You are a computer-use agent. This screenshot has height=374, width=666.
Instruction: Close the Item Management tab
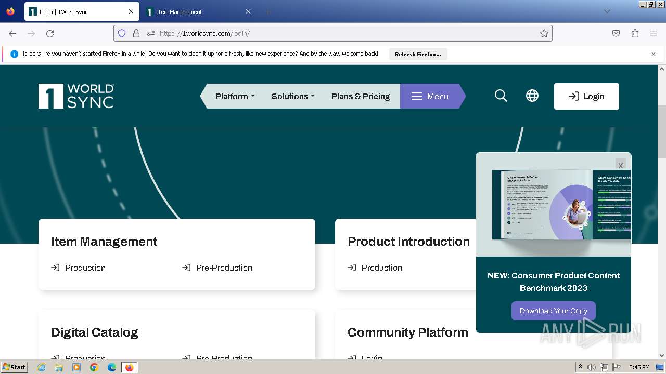coord(248,11)
